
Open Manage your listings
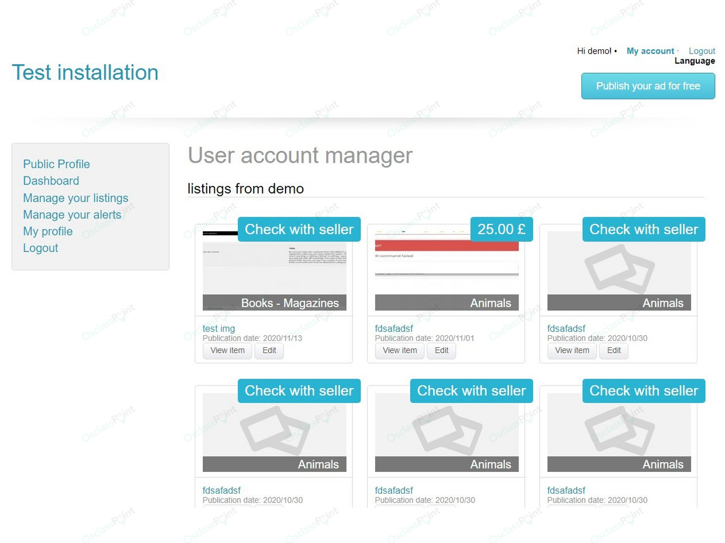75,198
